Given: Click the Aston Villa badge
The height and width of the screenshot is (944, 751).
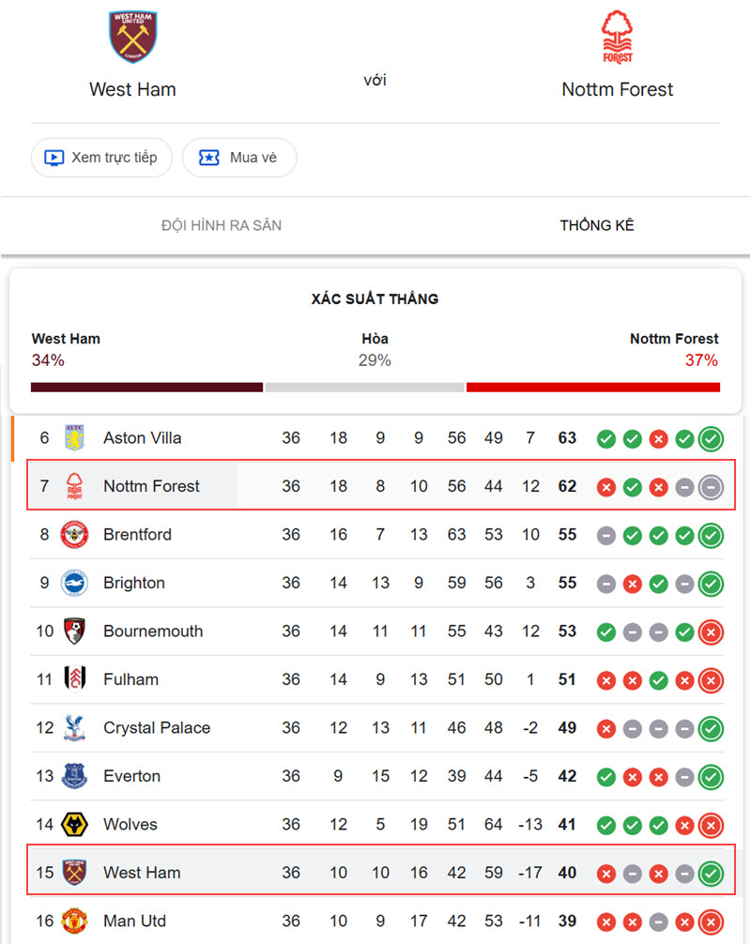Looking at the screenshot, I should pyautogui.click(x=75, y=437).
